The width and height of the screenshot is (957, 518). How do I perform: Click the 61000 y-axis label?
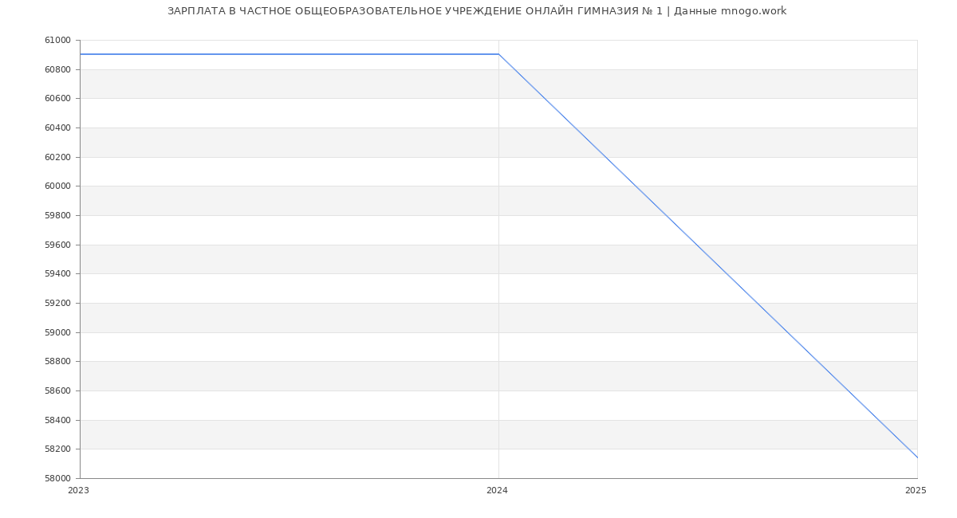[57, 41]
